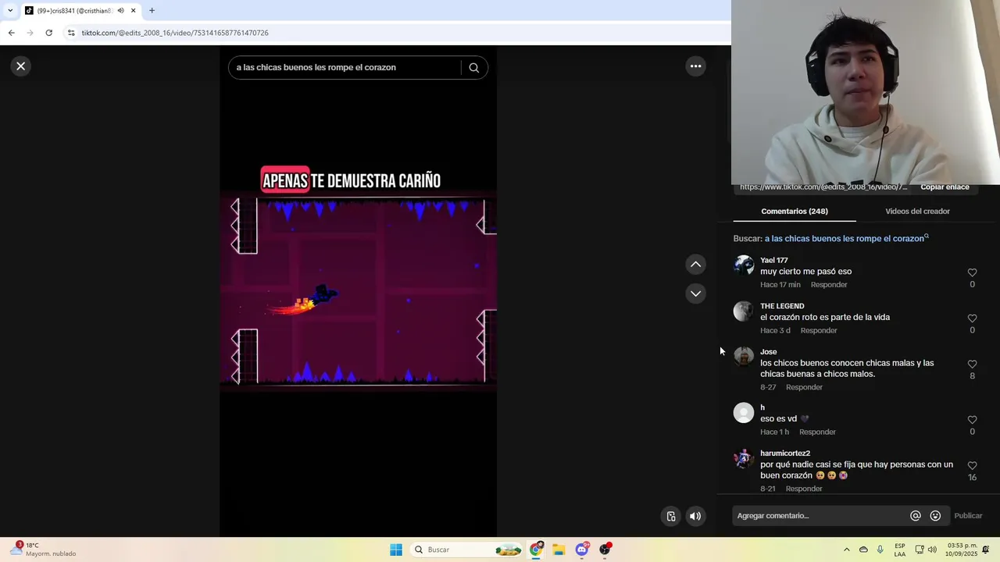This screenshot has width=1000, height=562.
Task: Like Jose's comment heart
Action: pos(972,365)
